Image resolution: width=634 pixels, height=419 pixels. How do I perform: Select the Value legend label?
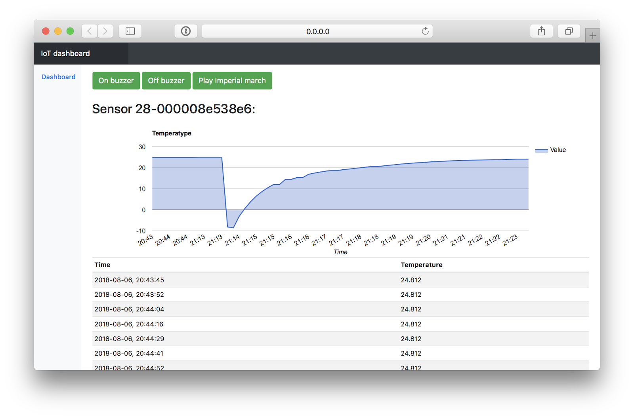click(558, 150)
